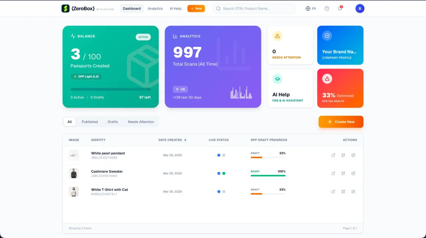
Task: Click the 997 Total Scans figure
Action: 187,52
